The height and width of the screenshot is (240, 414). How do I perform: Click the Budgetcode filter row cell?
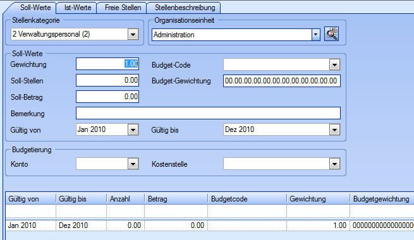[247, 211]
